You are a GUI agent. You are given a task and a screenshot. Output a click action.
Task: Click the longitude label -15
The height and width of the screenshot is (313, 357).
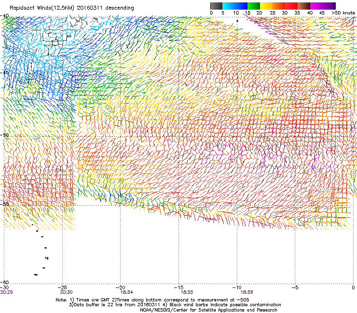click(178, 288)
